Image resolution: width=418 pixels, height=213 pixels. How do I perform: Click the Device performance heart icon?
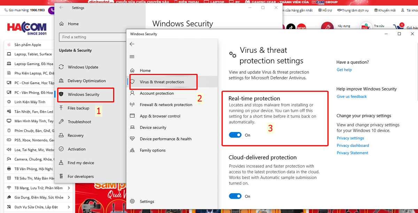132,139
